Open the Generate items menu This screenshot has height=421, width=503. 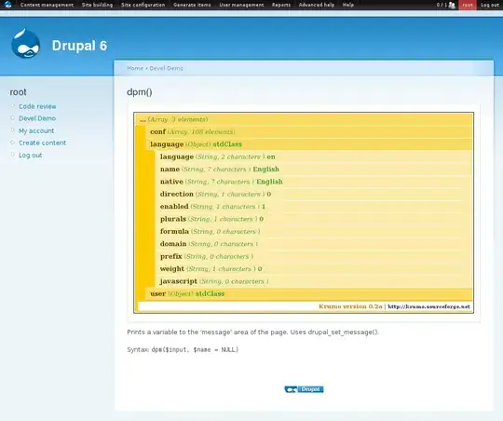(x=192, y=5)
